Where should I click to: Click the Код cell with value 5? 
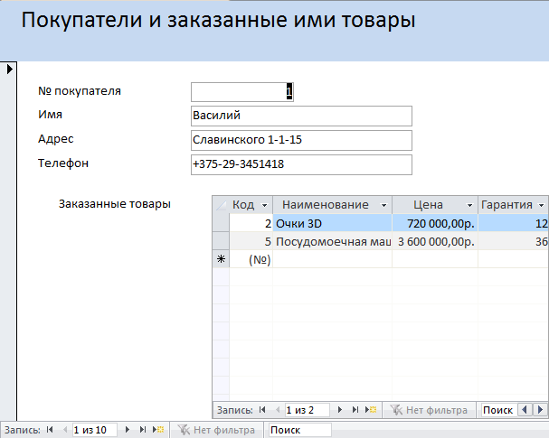point(251,241)
